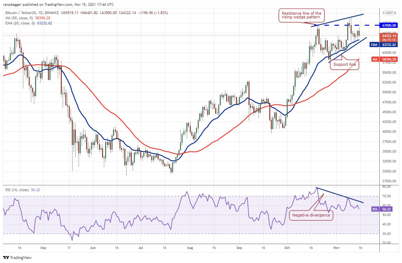Click the 'Aug' label on time axis
Screen dimensions: 402x263
point(190,248)
